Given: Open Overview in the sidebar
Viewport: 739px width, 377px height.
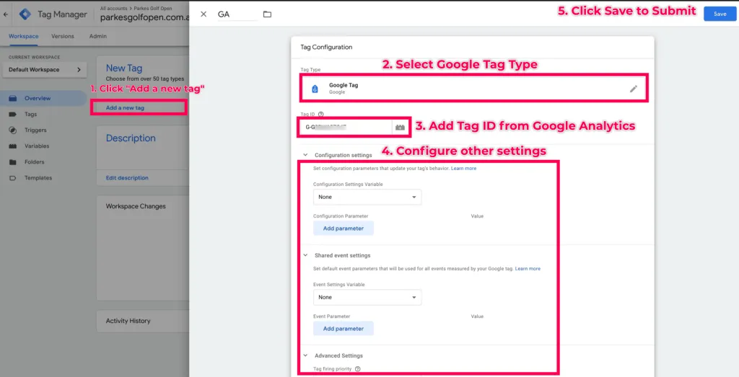Looking at the screenshot, I should point(38,98).
